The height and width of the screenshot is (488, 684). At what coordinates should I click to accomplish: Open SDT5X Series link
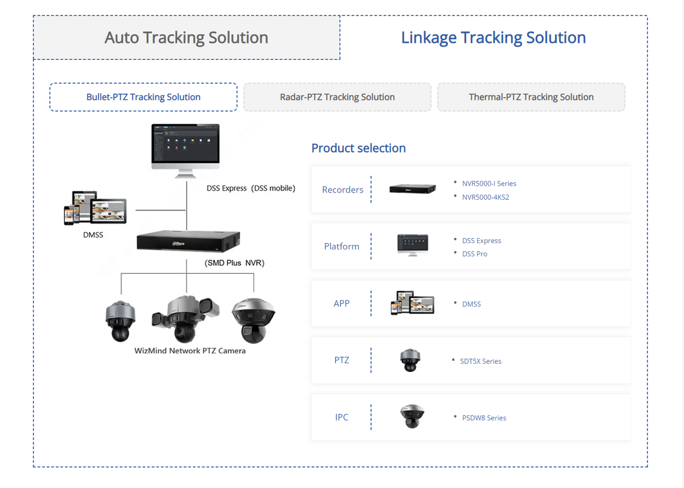pyautogui.click(x=481, y=361)
